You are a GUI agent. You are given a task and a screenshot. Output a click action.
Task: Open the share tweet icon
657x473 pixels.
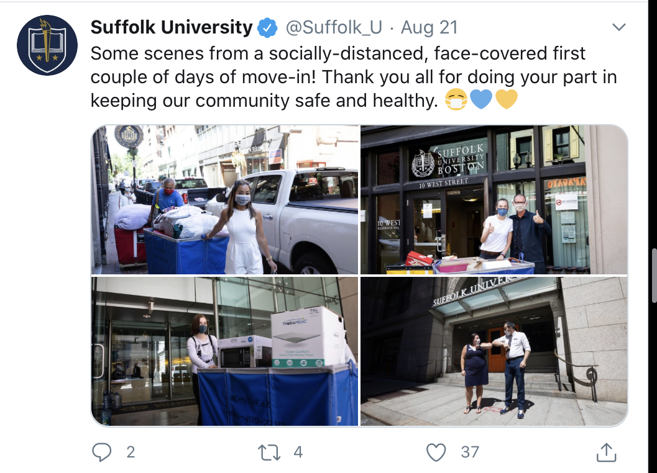pyautogui.click(x=606, y=452)
